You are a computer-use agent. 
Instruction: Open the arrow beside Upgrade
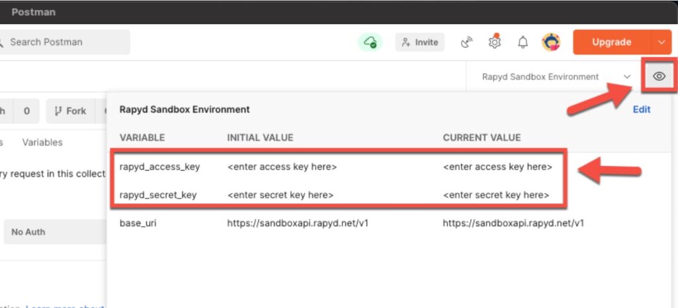tap(661, 42)
